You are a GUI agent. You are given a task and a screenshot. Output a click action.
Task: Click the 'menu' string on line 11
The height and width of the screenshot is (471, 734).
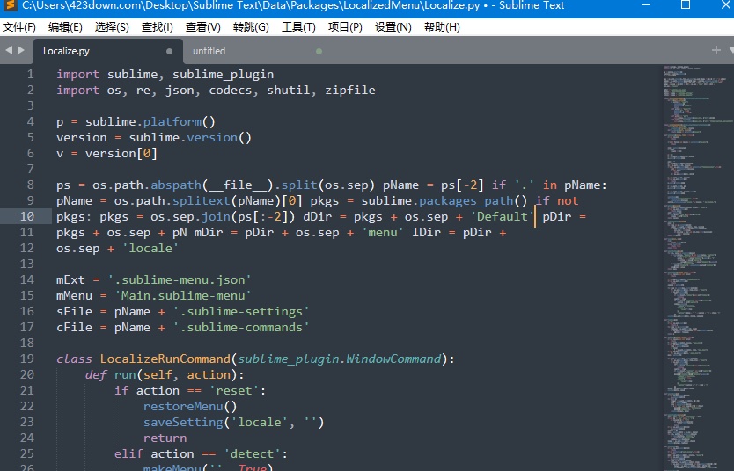tap(383, 232)
